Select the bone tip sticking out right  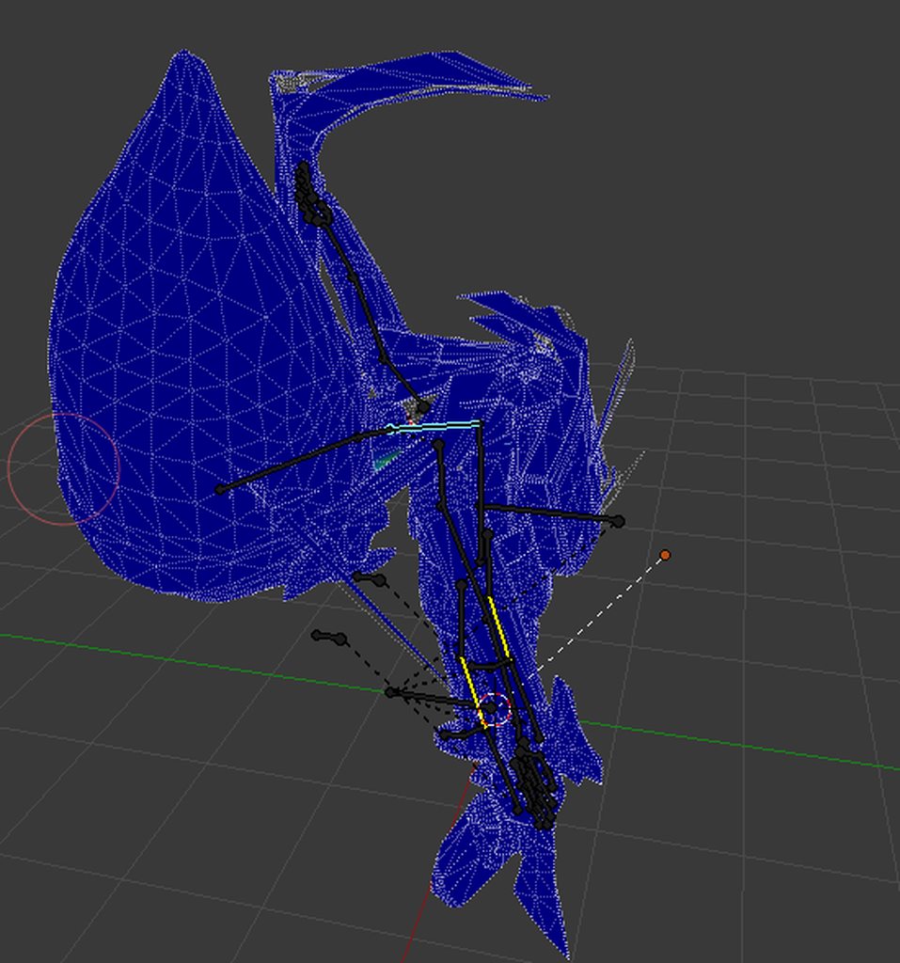(x=619, y=521)
